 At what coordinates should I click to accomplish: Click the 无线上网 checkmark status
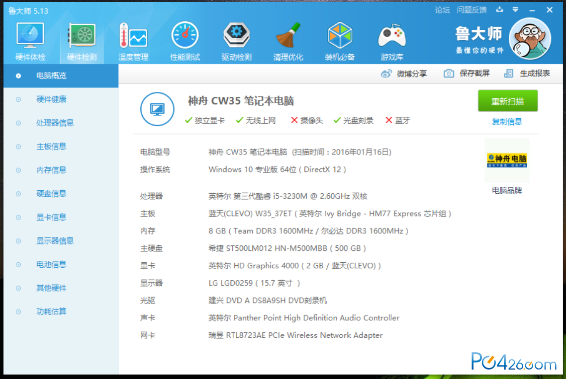point(256,120)
